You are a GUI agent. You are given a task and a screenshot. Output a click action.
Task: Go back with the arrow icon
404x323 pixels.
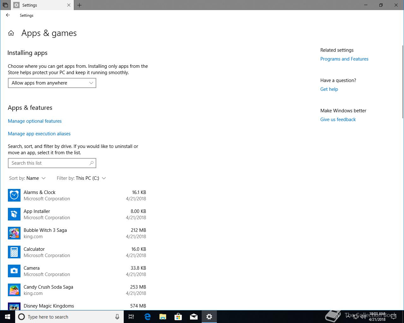pos(8,15)
